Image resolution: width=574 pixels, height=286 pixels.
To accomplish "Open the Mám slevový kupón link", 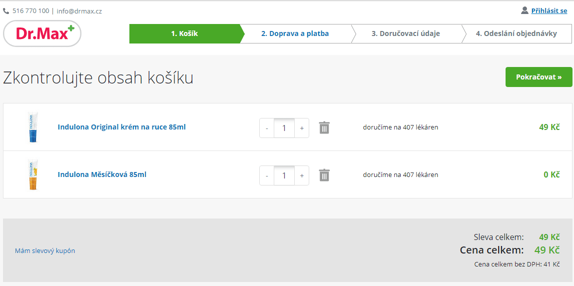I will (x=45, y=251).
